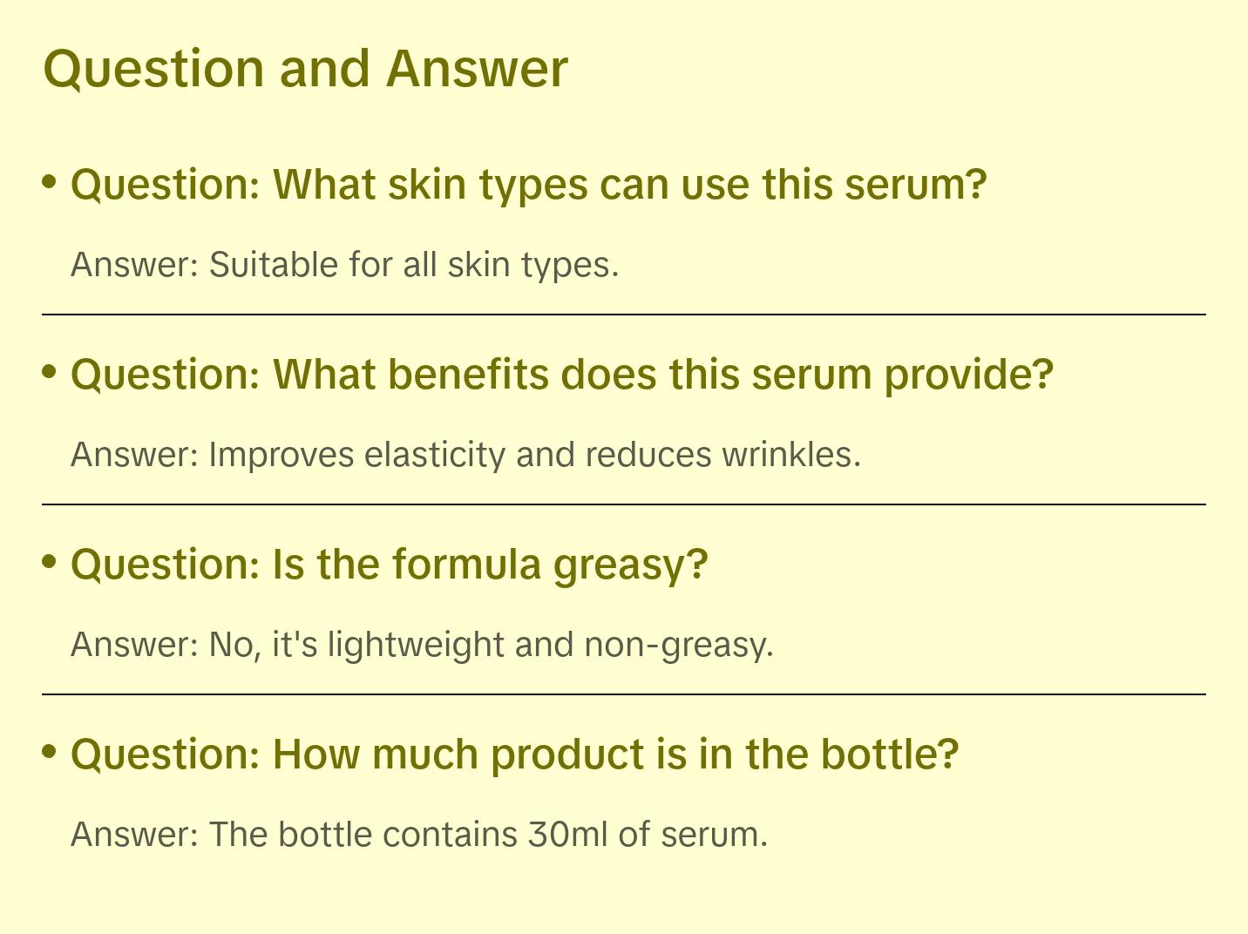The height and width of the screenshot is (934, 1248).
Task: Click the bullet before the skin types question
Action: 50,182
